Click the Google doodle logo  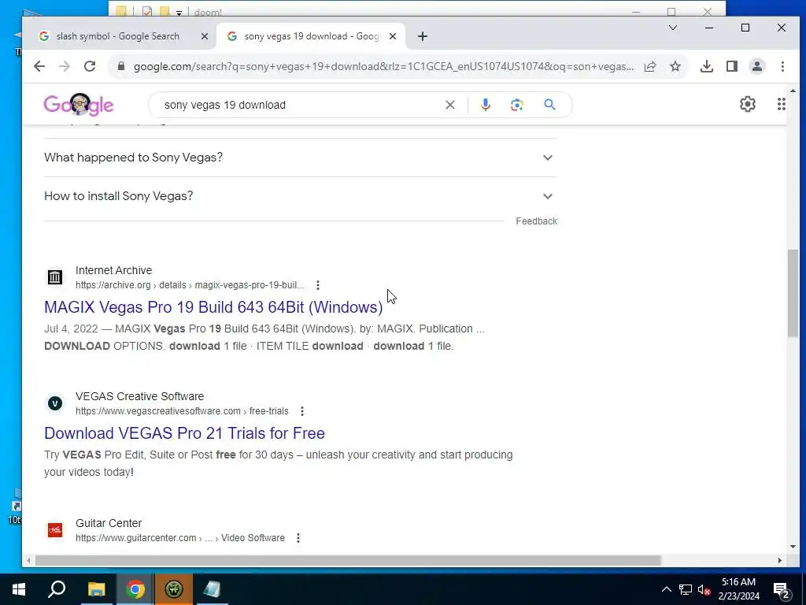click(x=78, y=105)
